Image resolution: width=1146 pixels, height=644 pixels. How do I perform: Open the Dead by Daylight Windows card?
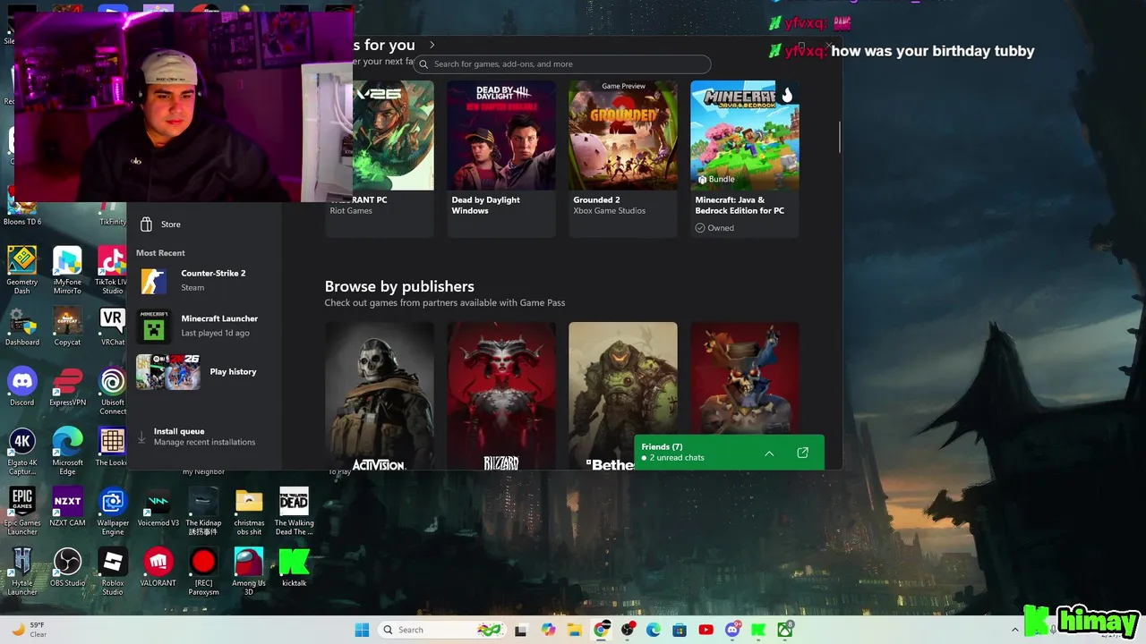[x=501, y=158]
